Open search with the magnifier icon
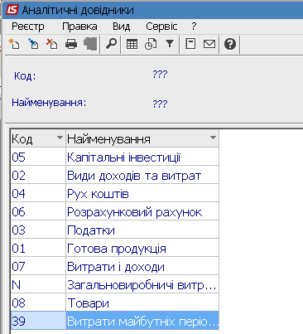Screen dimensions: 303x334 [111, 44]
